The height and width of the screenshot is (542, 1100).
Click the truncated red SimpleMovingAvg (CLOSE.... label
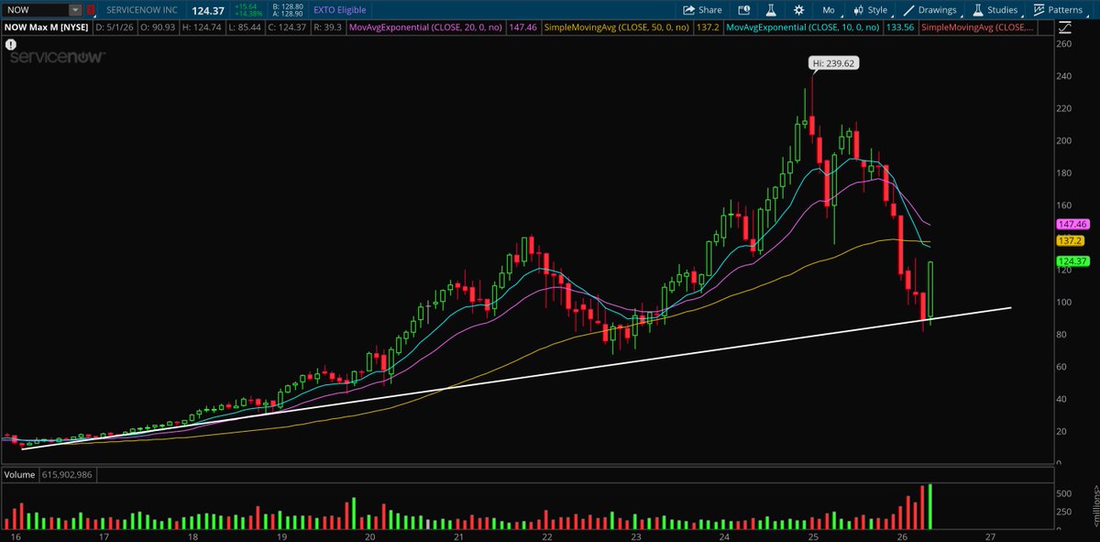(x=979, y=28)
